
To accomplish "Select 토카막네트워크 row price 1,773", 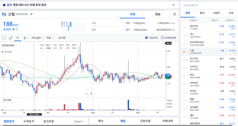I will pos(221,42).
